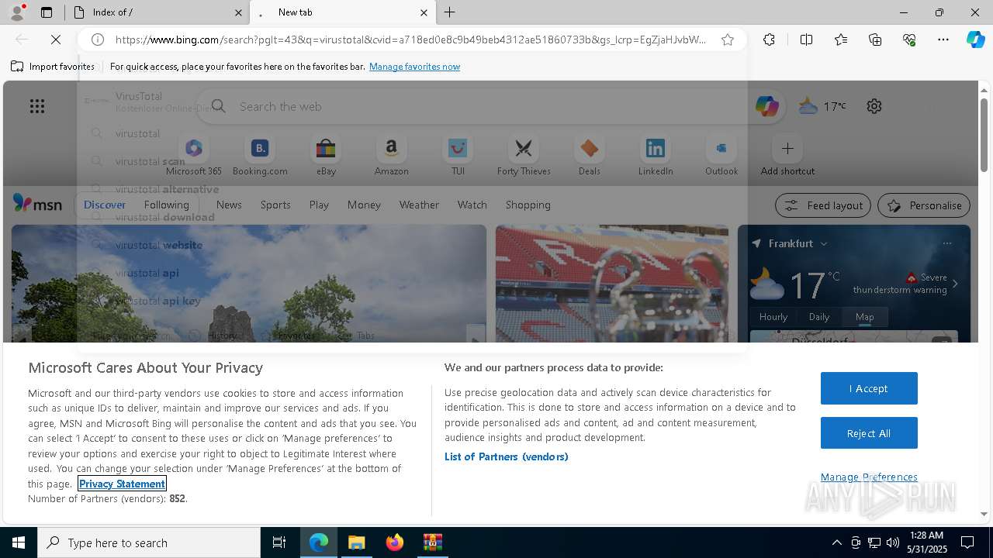Close the Index of / tab
Image resolution: width=993 pixels, height=558 pixels.
pyautogui.click(x=238, y=12)
